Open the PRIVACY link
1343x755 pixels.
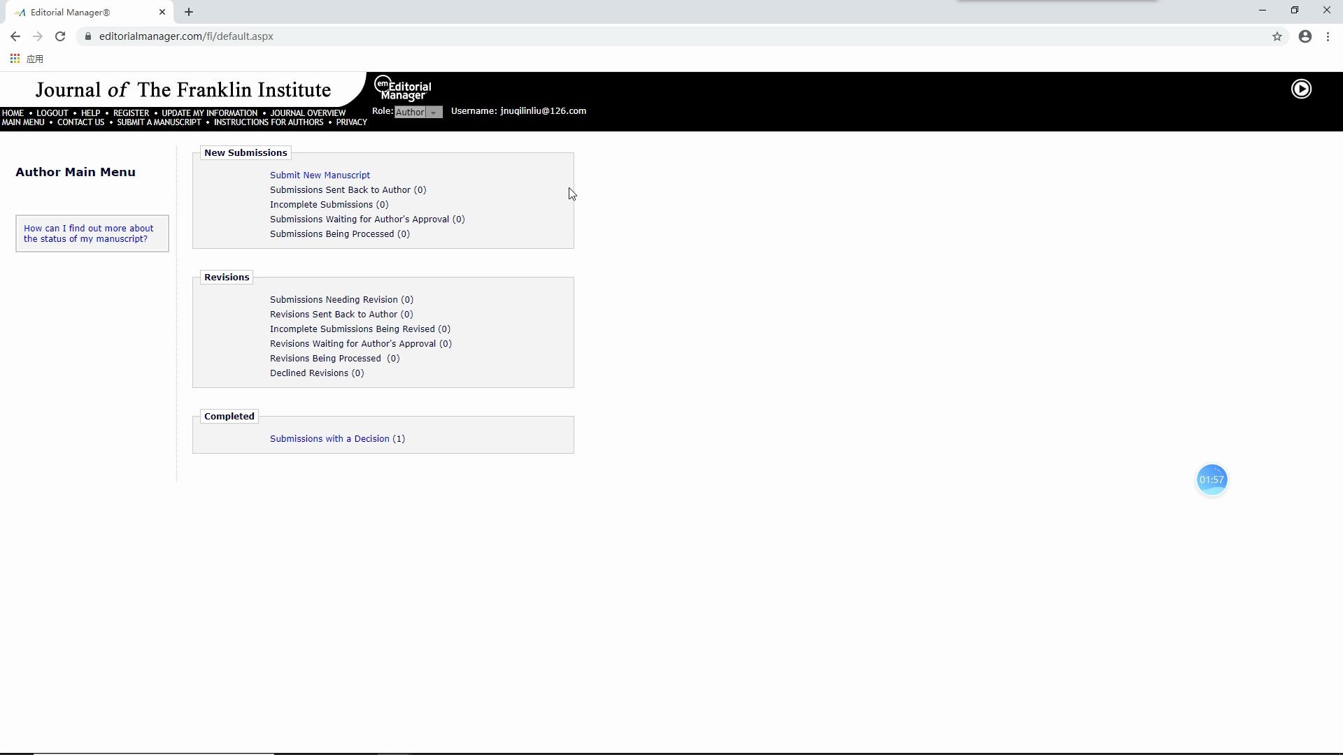point(351,122)
